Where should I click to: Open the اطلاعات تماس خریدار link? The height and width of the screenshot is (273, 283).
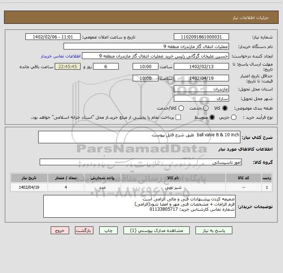[x=61, y=56]
